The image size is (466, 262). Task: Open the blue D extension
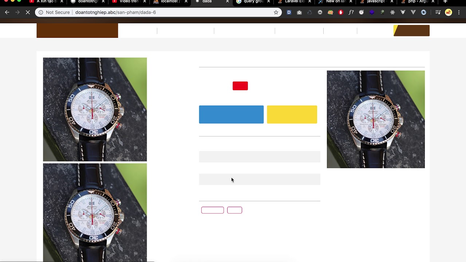289,12
